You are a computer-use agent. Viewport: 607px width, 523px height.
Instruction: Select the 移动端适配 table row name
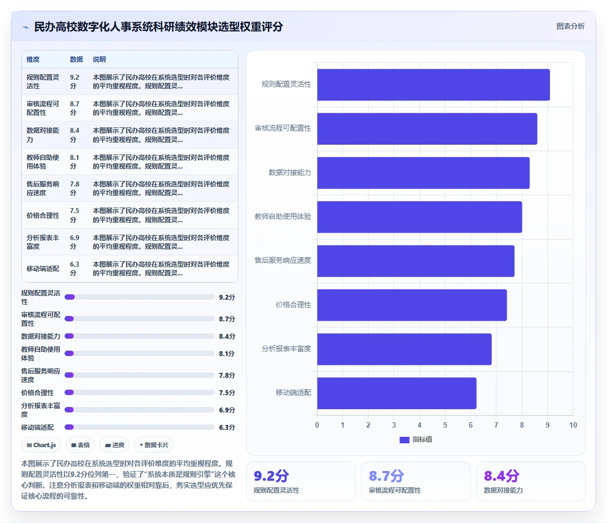click(43, 269)
